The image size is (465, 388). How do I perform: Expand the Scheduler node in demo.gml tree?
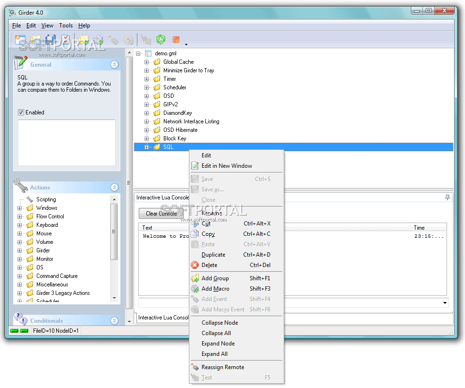coord(146,87)
